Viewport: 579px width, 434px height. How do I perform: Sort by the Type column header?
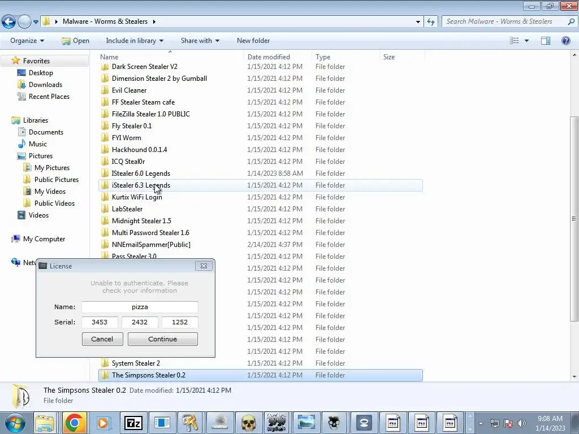click(345, 57)
